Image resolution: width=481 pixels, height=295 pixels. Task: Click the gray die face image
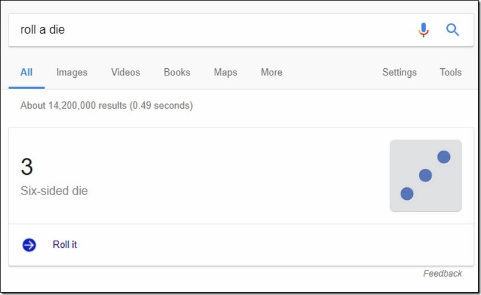point(425,175)
